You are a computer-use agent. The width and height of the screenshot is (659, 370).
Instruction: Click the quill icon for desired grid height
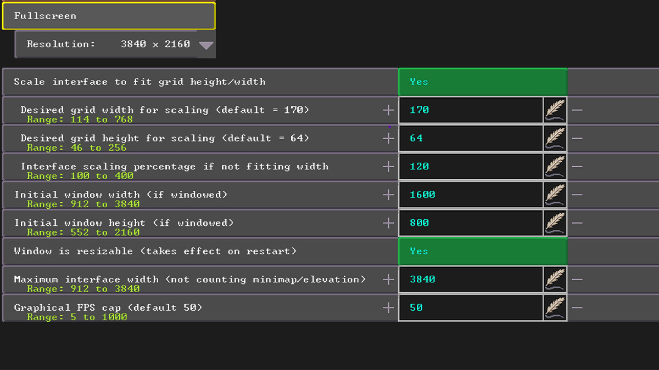click(x=555, y=138)
